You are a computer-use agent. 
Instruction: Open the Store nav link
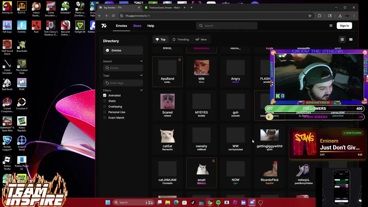[137, 26]
